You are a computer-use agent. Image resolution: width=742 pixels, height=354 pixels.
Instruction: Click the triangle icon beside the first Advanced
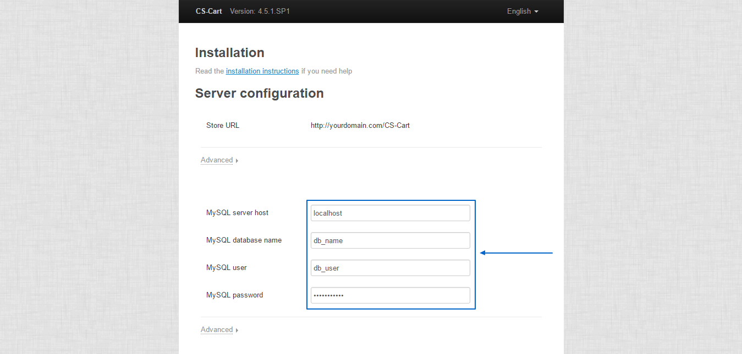[x=237, y=161]
